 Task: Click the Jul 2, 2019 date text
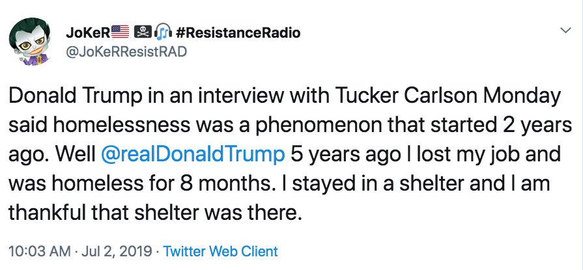tap(117, 251)
